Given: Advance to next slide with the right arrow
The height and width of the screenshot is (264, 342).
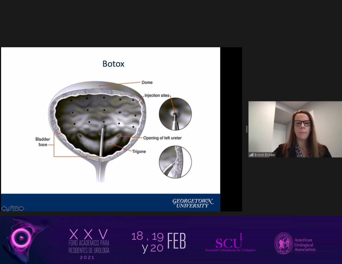Looking at the screenshot, I should tap(21, 209).
